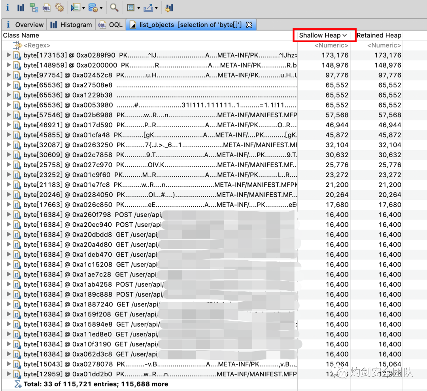
Task: Open heap dump Overview from the toolbar info icon
Action: 8,8
